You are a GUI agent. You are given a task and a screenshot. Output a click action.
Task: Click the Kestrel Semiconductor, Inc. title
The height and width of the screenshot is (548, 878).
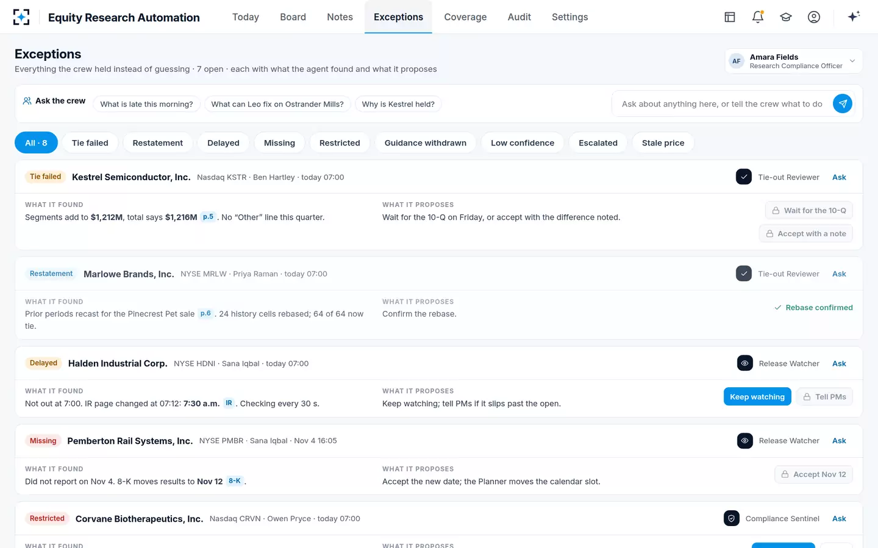(131, 177)
